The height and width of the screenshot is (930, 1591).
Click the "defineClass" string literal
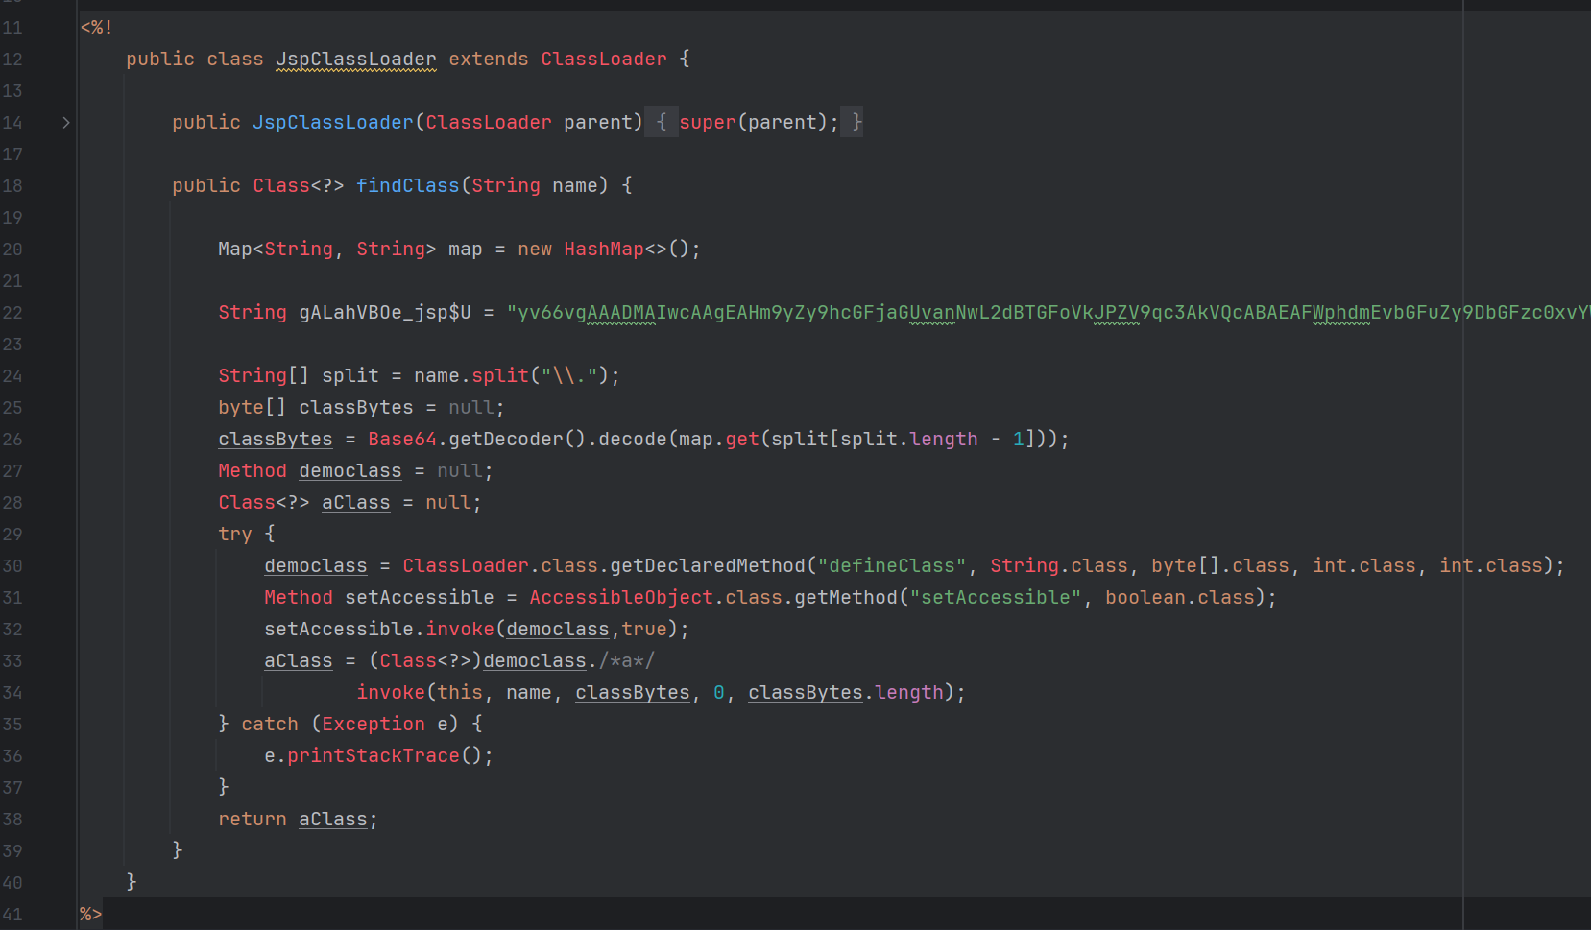(x=892, y=566)
